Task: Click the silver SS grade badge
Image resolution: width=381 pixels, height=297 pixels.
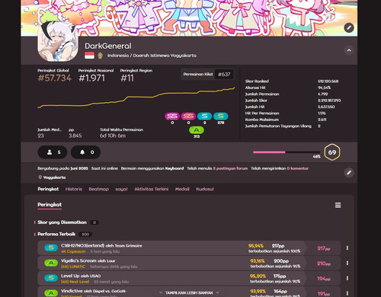Action: click(x=172, y=116)
